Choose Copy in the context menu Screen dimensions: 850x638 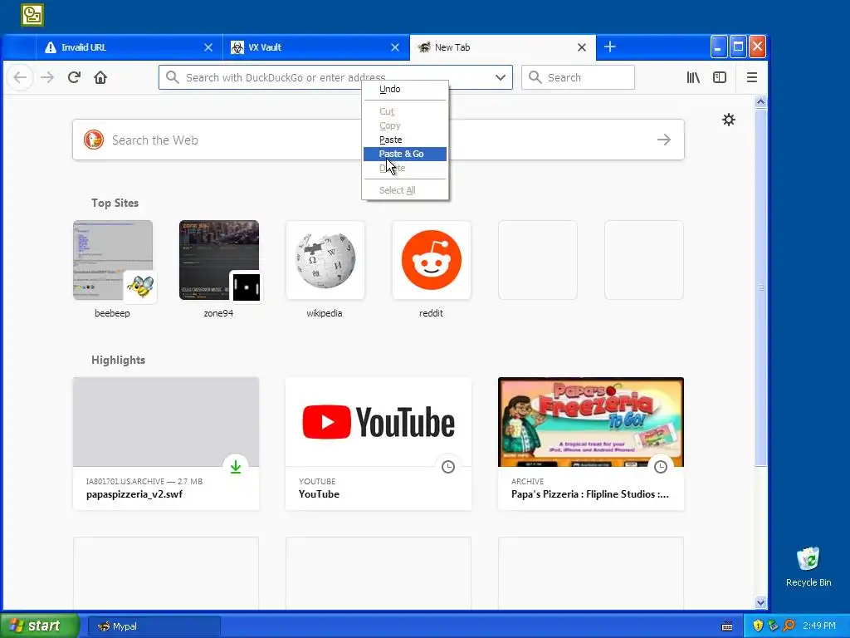(x=405, y=125)
